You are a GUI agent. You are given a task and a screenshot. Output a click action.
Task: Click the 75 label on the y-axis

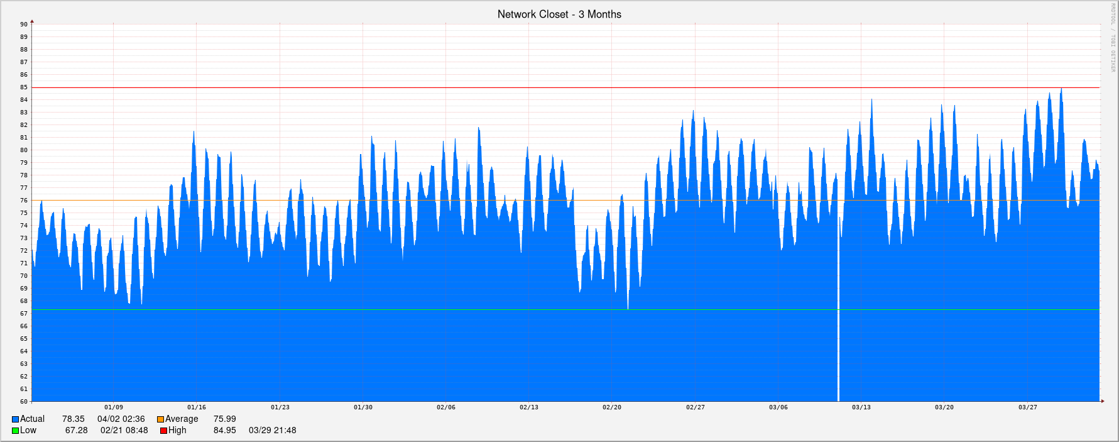pyautogui.click(x=24, y=213)
